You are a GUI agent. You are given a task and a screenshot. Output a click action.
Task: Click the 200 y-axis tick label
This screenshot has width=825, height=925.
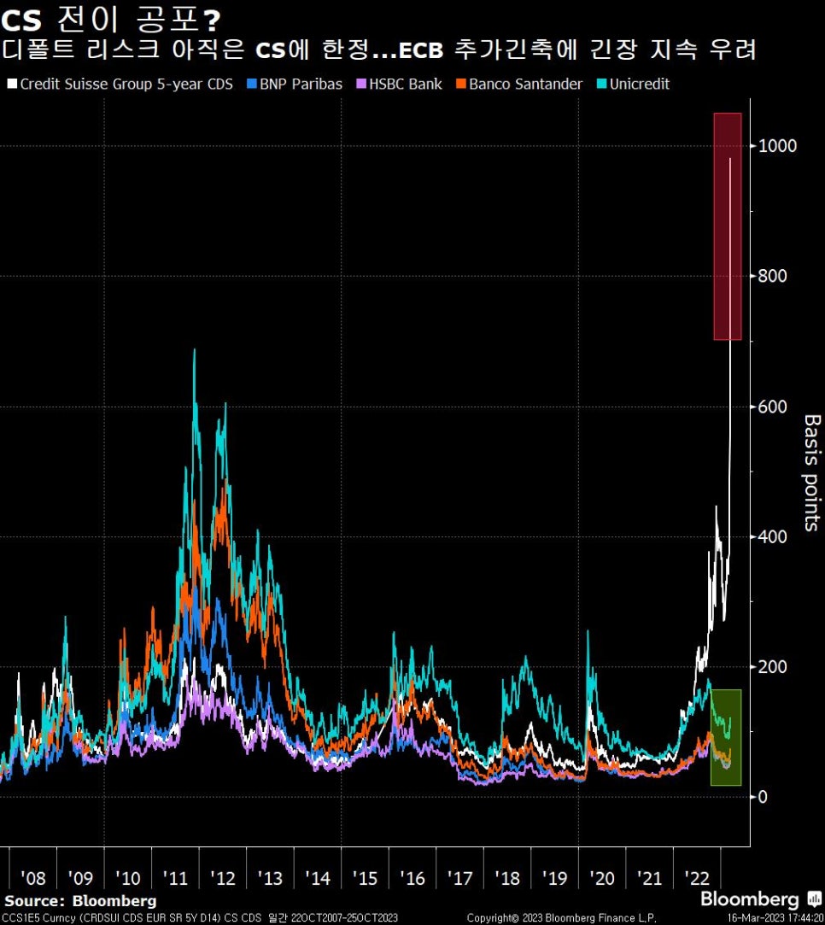773,666
